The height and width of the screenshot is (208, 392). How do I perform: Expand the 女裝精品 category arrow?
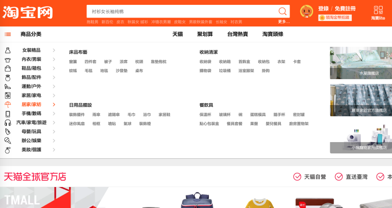click(x=54, y=50)
